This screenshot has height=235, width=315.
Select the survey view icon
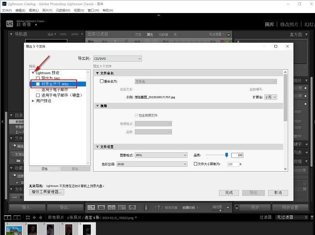tap(122, 207)
